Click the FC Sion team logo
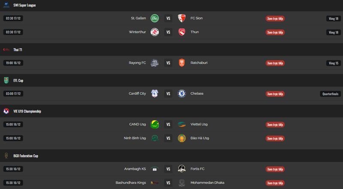This screenshot has height=189, width=343. coord(182,18)
